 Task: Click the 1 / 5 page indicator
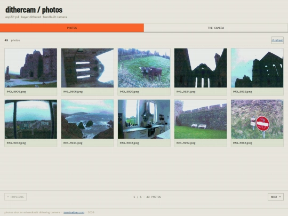click(x=147, y=197)
